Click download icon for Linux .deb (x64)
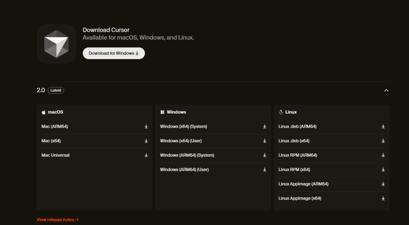Image resolution: width=409 pixels, height=225 pixels. [383, 141]
